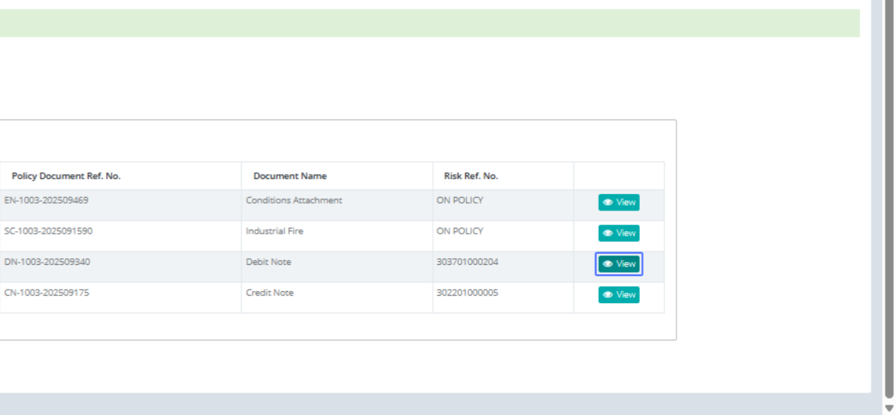This screenshot has width=896, height=415.
Task: Click the Debit Note document name
Action: [268, 262]
